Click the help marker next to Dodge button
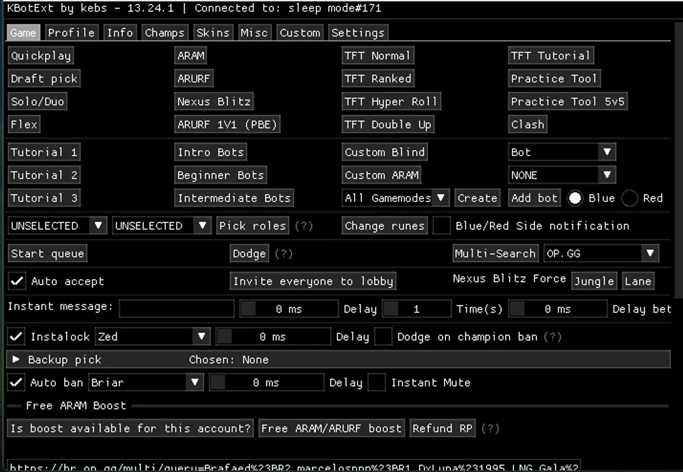The width and height of the screenshot is (683, 472). coord(283,254)
